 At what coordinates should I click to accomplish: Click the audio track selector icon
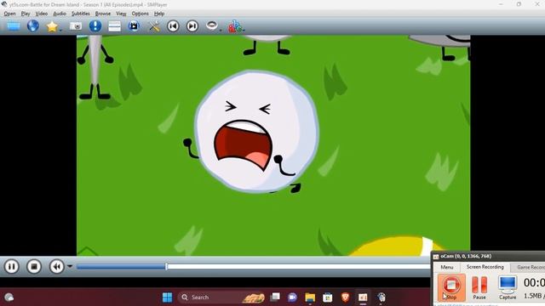pos(212,25)
